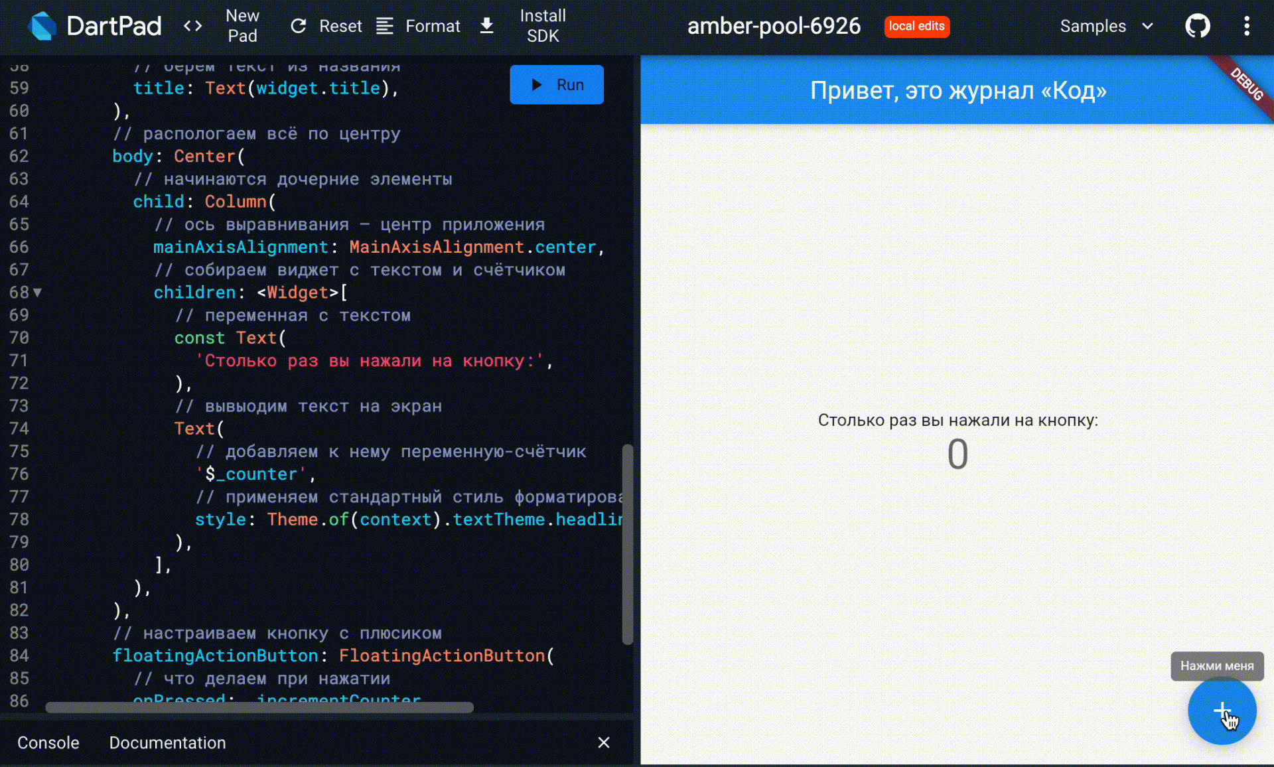Switch to the Console tab
The height and width of the screenshot is (767, 1274).
coord(48,742)
